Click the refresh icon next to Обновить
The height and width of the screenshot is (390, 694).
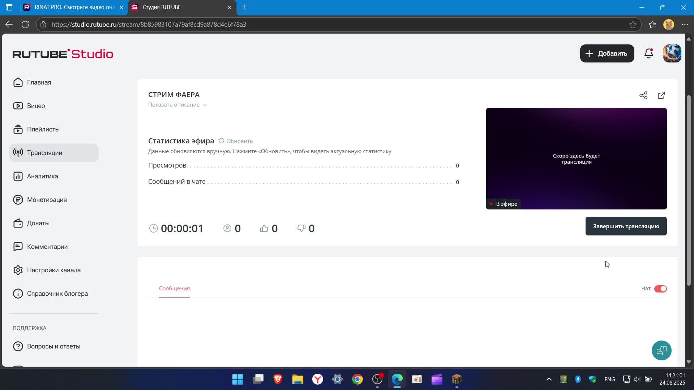(221, 141)
